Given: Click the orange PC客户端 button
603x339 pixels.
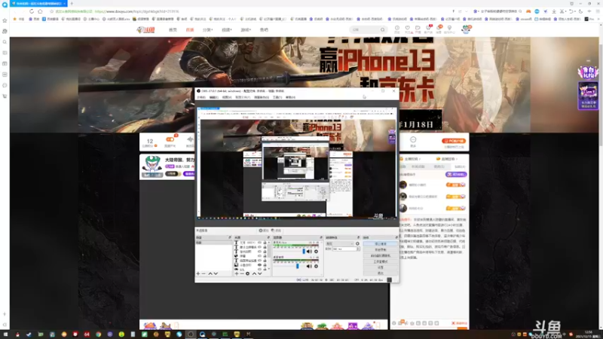Looking at the screenshot, I should (x=454, y=141).
